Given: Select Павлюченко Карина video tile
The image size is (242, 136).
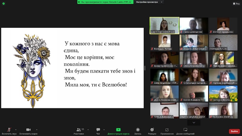Looking at the screenshot, I should point(223,60).
